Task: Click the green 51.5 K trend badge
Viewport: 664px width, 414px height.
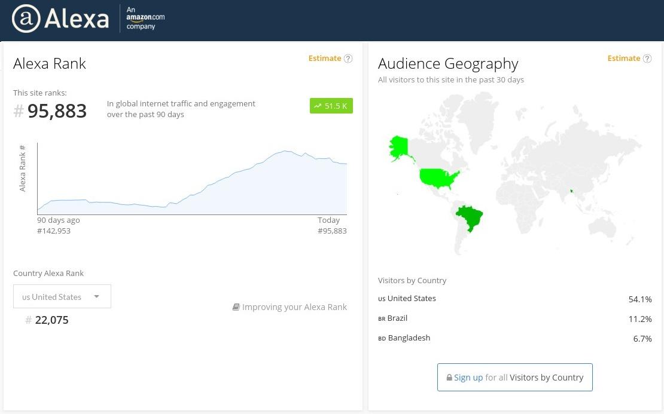Action: pyautogui.click(x=331, y=106)
